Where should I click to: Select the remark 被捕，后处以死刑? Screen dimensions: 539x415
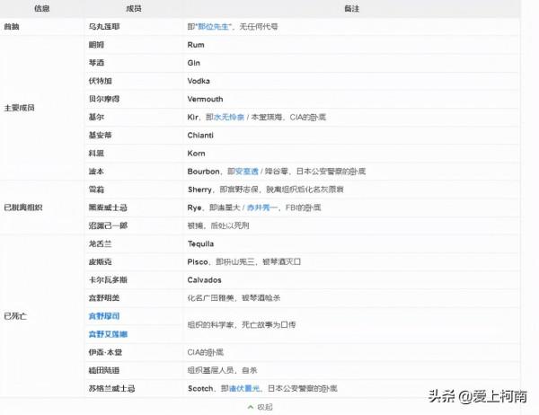[x=218, y=225]
